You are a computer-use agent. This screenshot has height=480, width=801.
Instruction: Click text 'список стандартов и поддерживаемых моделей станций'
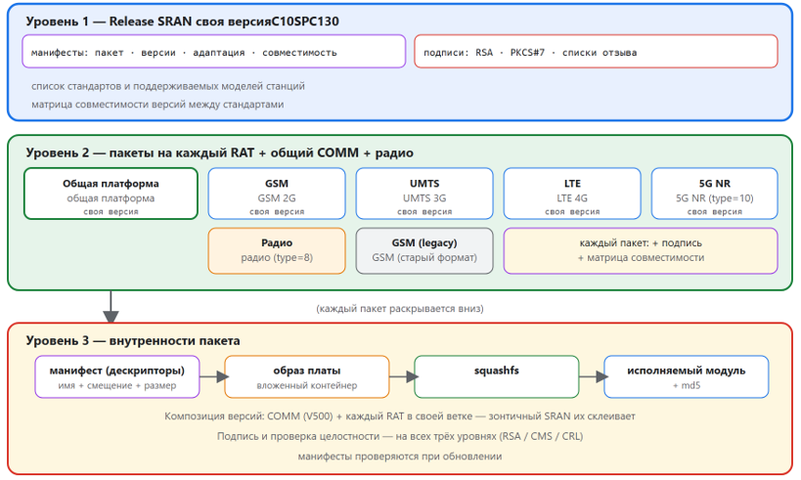click(168, 86)
